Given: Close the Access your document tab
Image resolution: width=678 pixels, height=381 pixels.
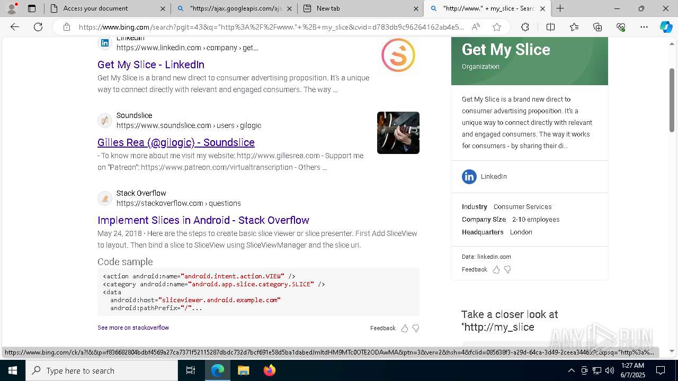Looking at the screenshot, I should click(163, 8).
